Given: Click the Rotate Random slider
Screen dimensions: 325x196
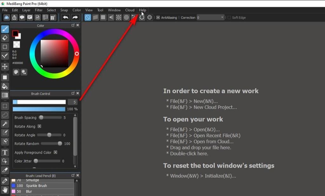Looking at the screenshot, I should (x=51, y=143).
